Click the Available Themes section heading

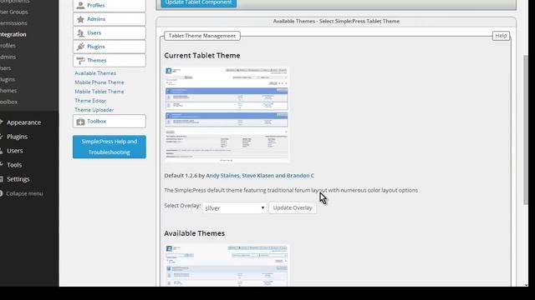click(x=194, y=233)
